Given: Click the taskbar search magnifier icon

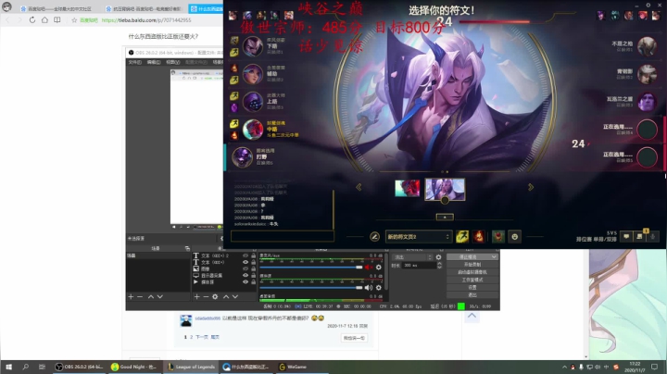Looking at the screenshot, I should 26,367.
